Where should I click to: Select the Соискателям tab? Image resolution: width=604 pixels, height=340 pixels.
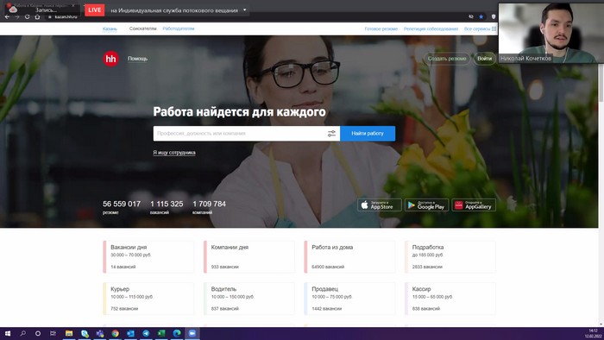click(x=143, y=28)
